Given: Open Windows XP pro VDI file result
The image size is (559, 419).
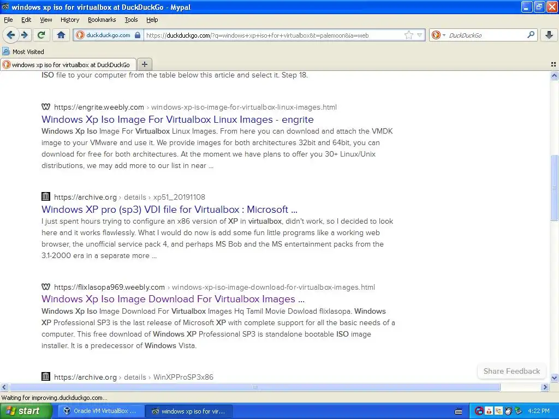Looking at the screenshot, I should [169, 209].
